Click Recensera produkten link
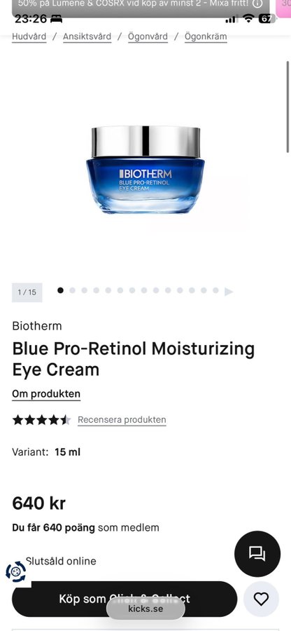The image size is (291, 631). click(x=122, y=420)
